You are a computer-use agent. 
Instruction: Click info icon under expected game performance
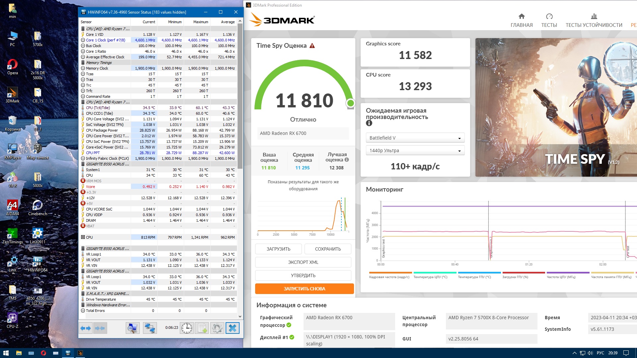click(x=369, y=123)
